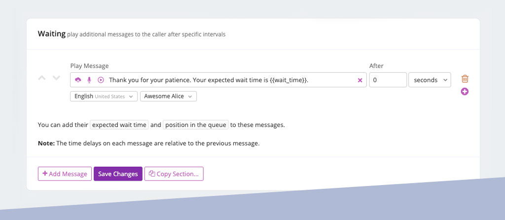The image size is (505, 220).
Task: Click the Play Message field label
Action: [89, 66]
